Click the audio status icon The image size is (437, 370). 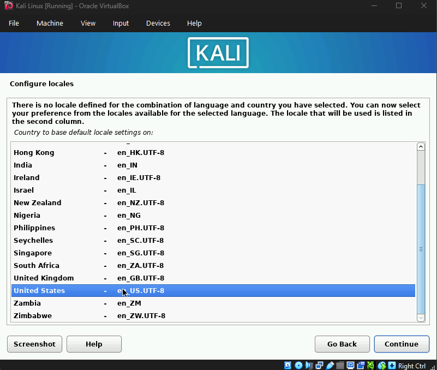pos(309,365)
